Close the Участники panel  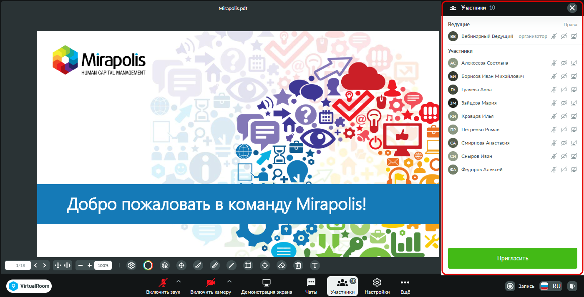(x=572, y=8)
